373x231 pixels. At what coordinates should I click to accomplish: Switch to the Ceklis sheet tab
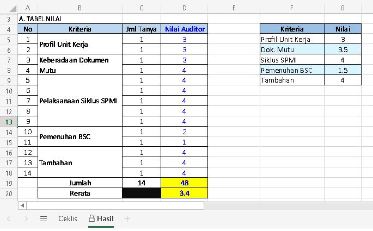point(68,218)
